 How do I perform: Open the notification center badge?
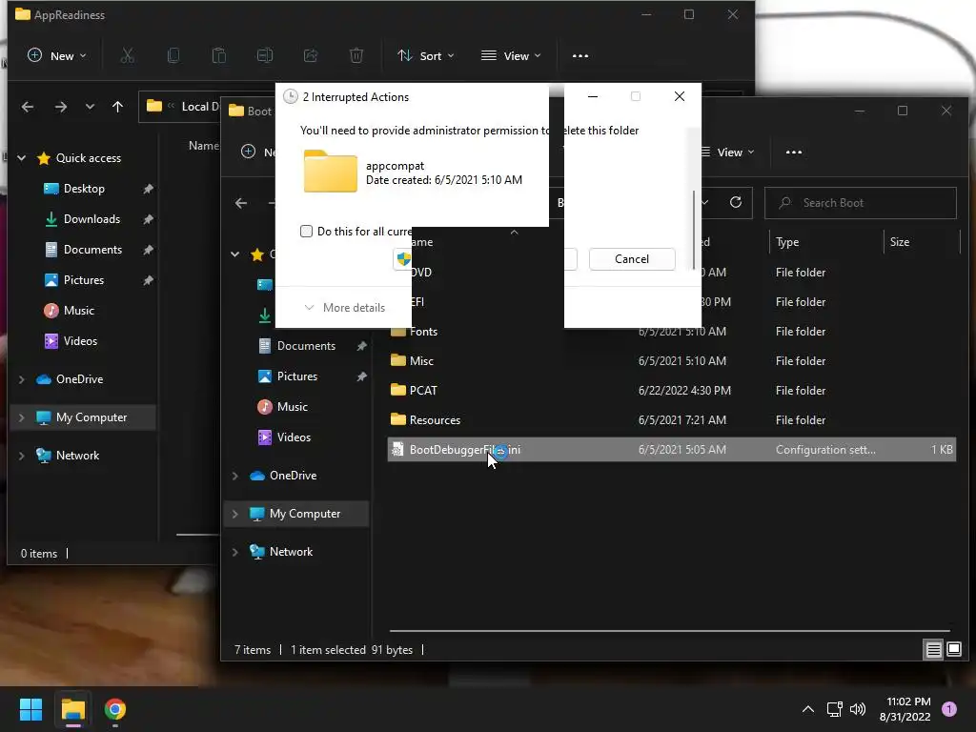click(949, 709)
